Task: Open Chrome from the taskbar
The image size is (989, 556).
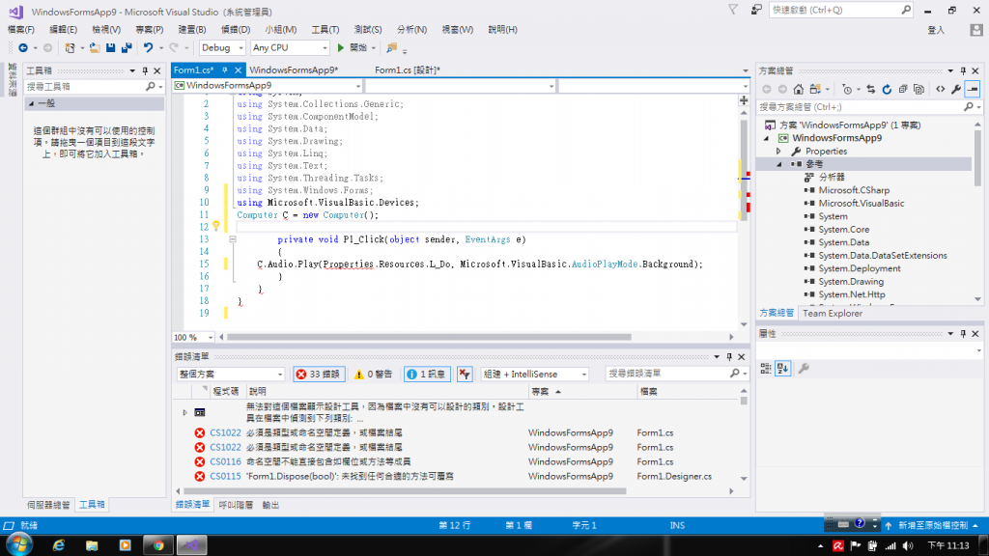Action: tap(158, 545)
